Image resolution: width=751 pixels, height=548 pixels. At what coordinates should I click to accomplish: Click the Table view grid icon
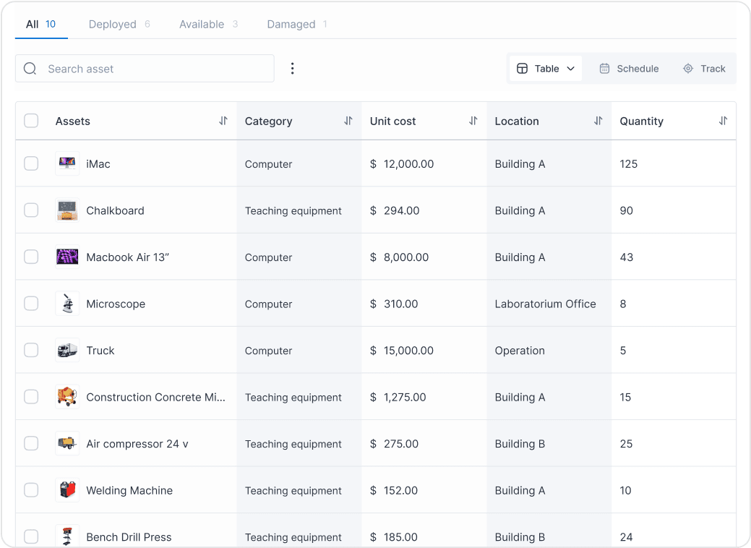pos(523,68)
